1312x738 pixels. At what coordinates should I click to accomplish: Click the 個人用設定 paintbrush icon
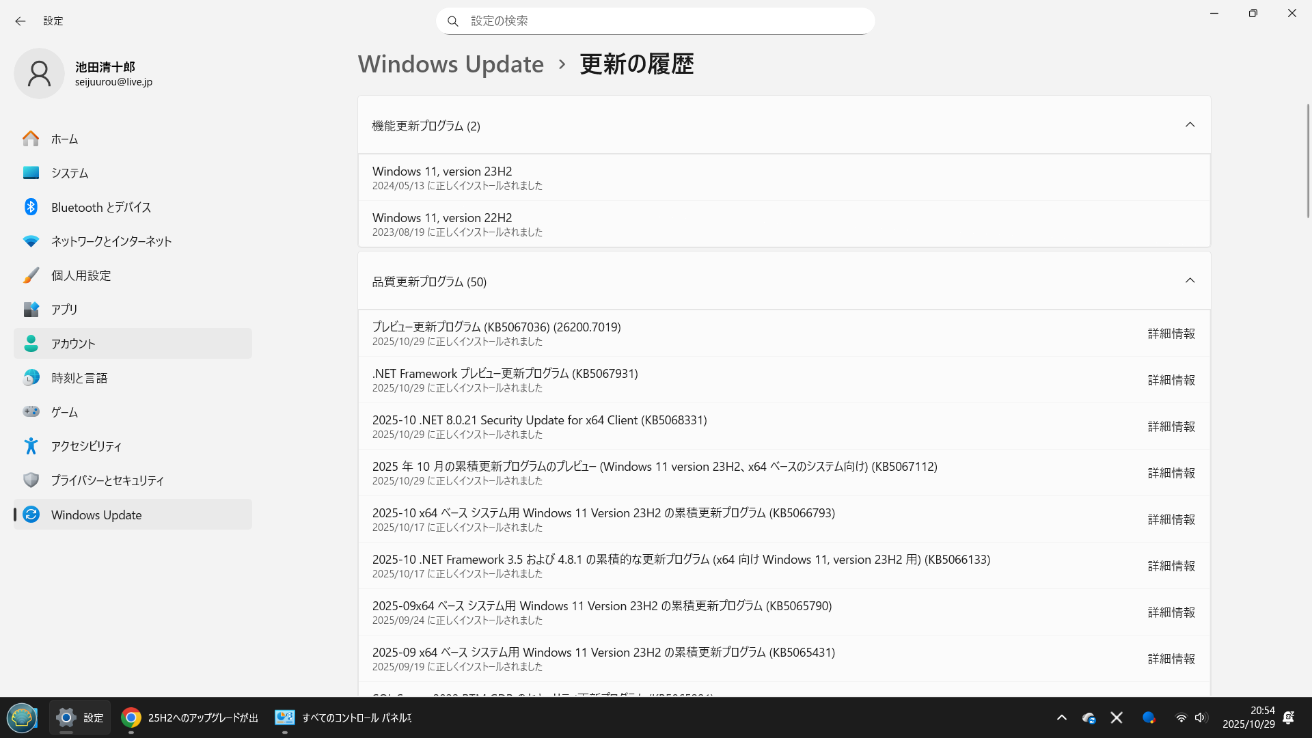tap(31, 275)
